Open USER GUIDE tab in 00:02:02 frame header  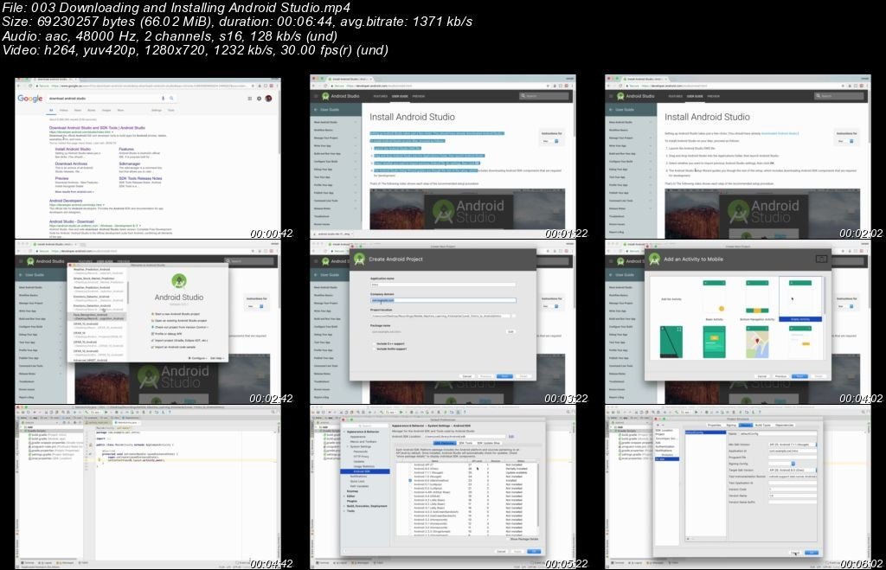pos(695,96)
